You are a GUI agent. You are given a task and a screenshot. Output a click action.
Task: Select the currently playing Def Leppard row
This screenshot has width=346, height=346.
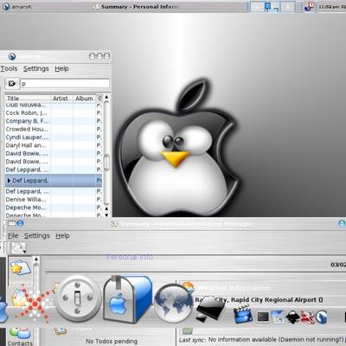click(x=54, y=181)
